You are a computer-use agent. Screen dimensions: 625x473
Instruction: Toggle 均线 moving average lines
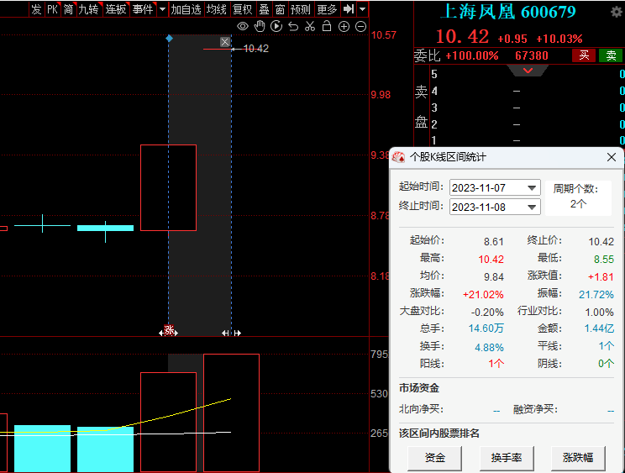[x=217, y=9]
